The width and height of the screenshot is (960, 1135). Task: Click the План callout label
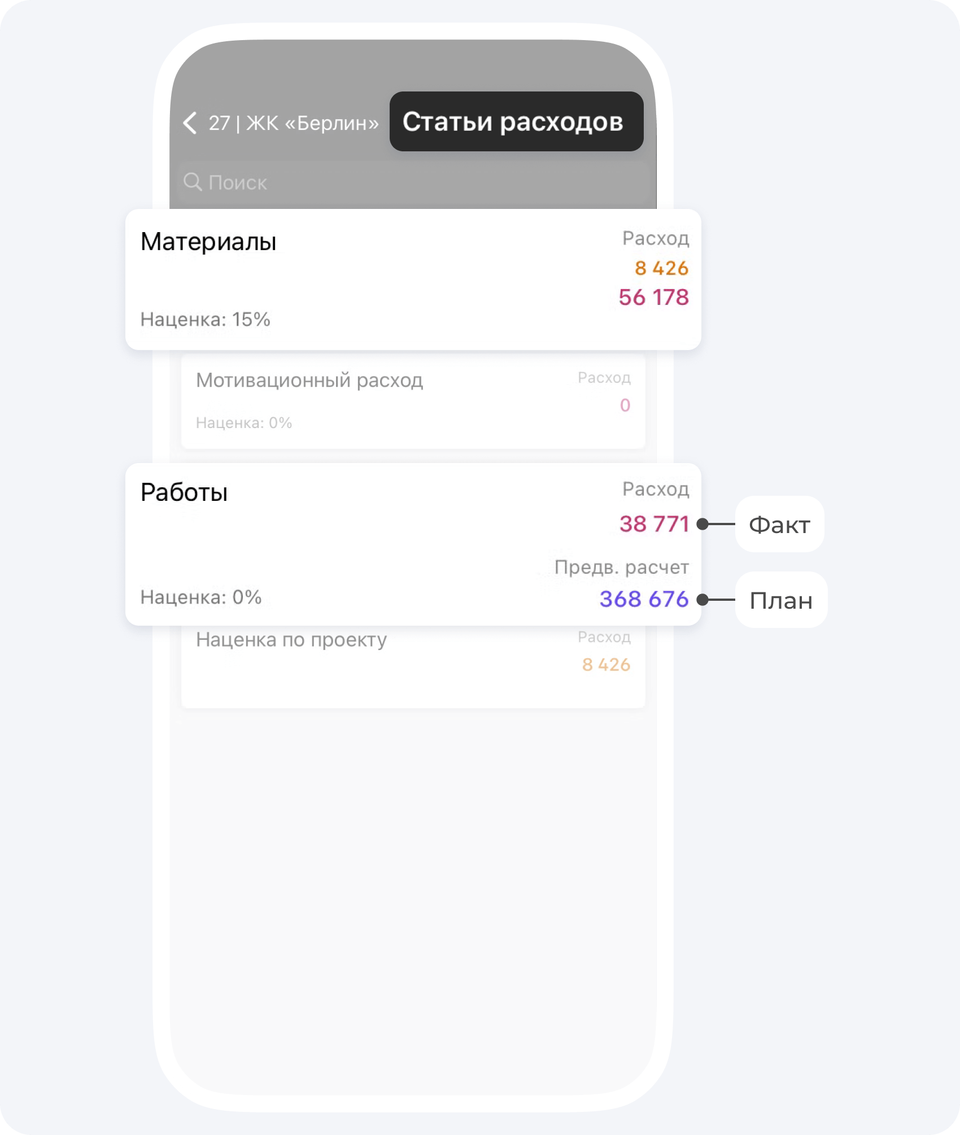pos(781,600)
